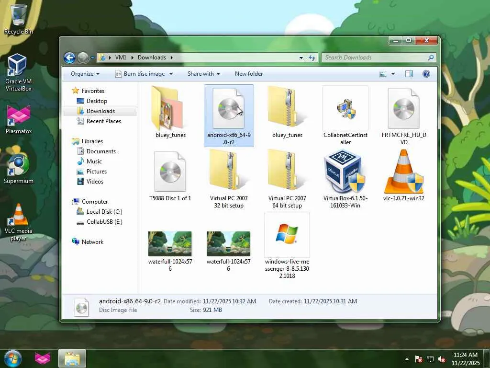The height and width of the screenshot is (368, 490).
Task: Click the Change your view icon
Action: coord(383,74)
